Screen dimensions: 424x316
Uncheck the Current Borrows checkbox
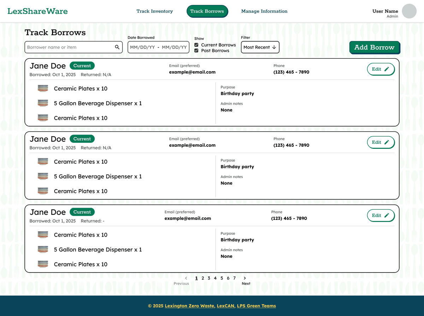[x=196, y=45]
